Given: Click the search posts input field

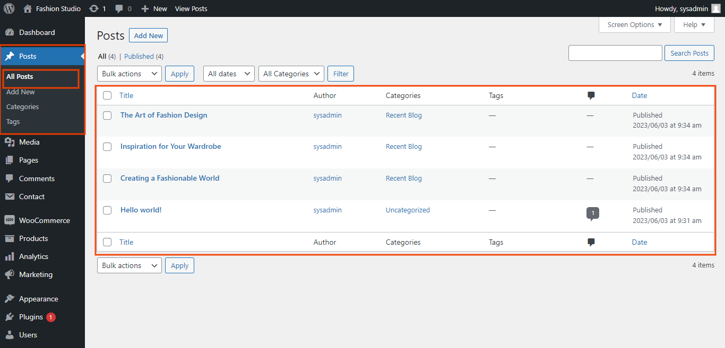Looking at the screenshot, I should 615,53.
